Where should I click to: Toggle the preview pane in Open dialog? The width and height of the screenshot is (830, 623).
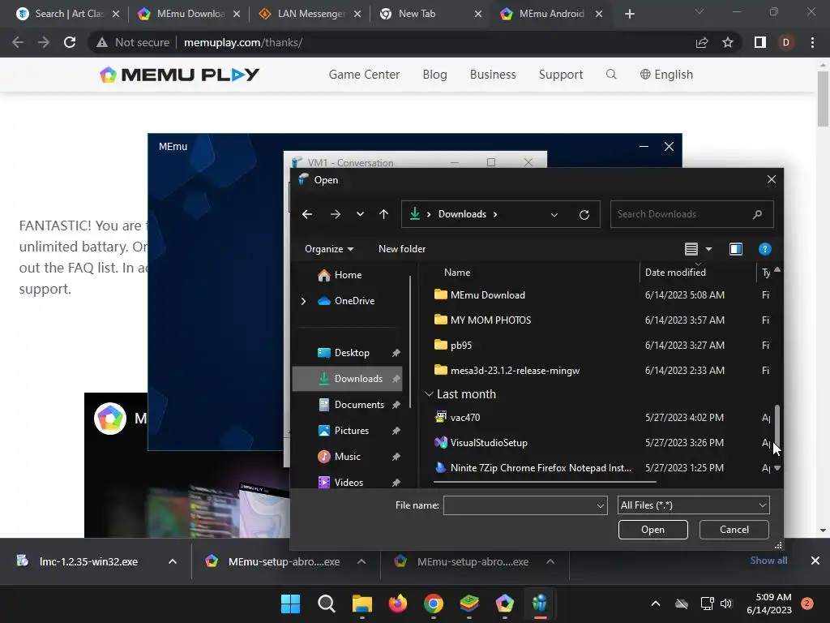point(736,249)
